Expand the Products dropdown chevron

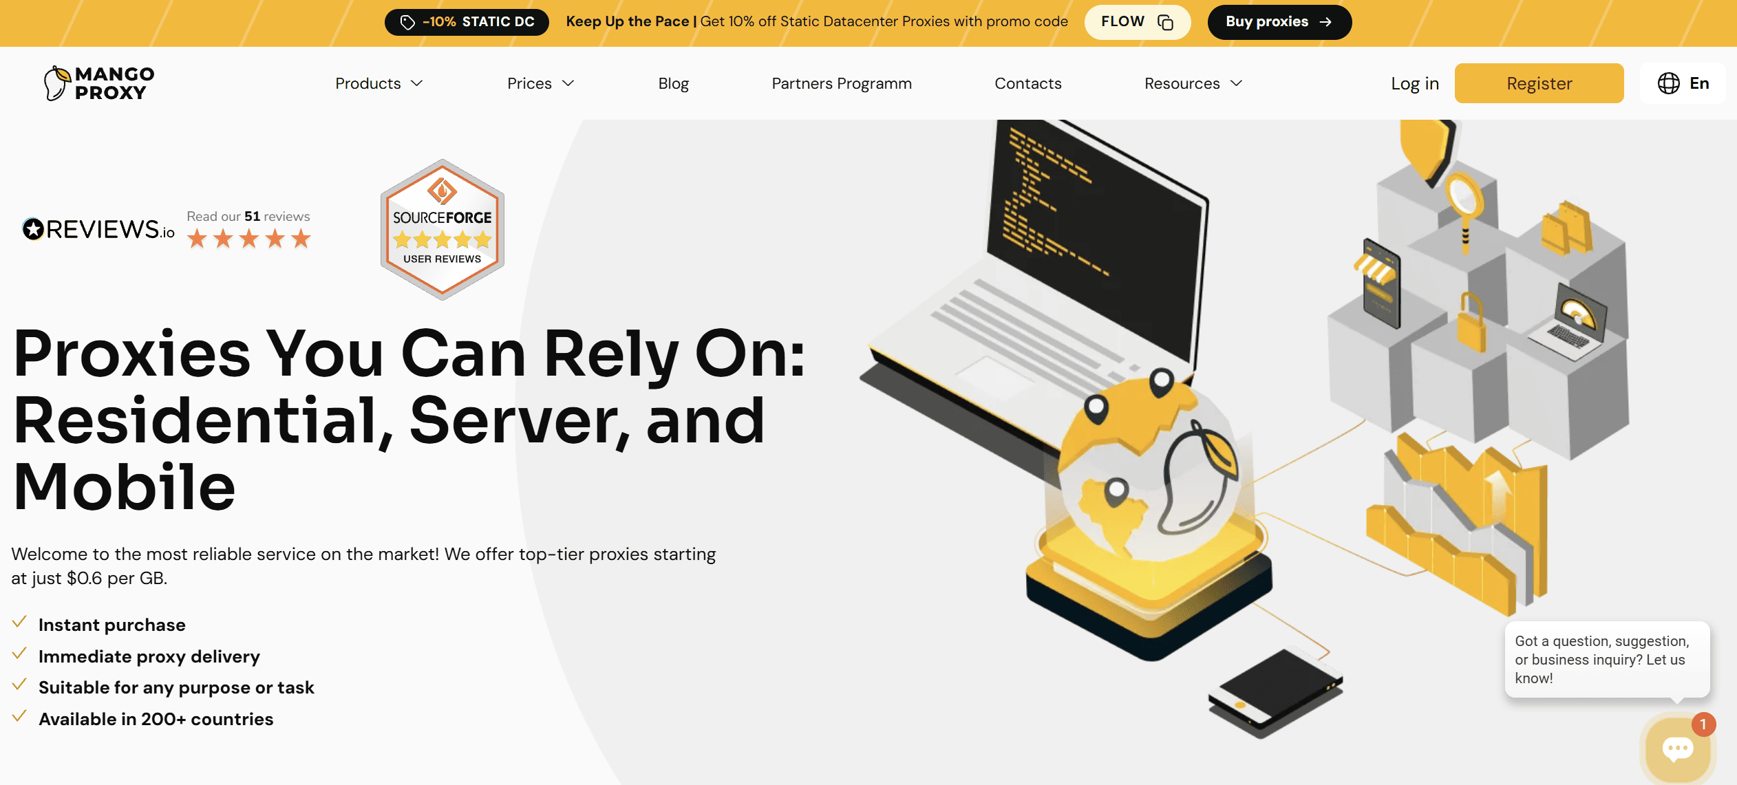point(417,83)
